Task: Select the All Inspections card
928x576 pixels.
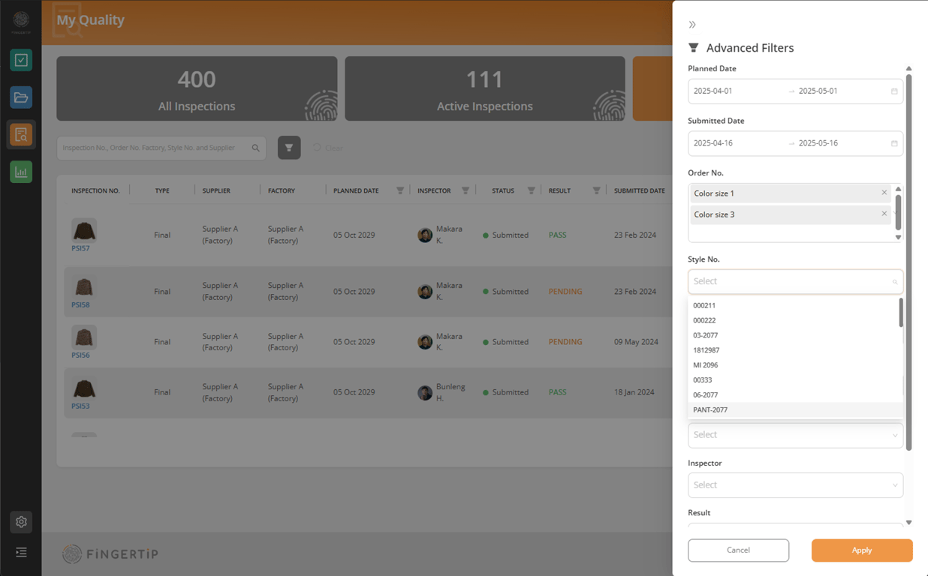Action: pos(197,88)
